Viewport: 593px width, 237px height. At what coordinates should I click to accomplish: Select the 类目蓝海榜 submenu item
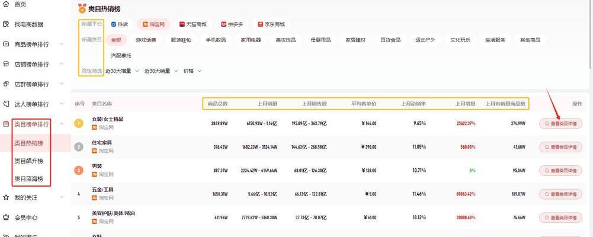tap(29, 178)
